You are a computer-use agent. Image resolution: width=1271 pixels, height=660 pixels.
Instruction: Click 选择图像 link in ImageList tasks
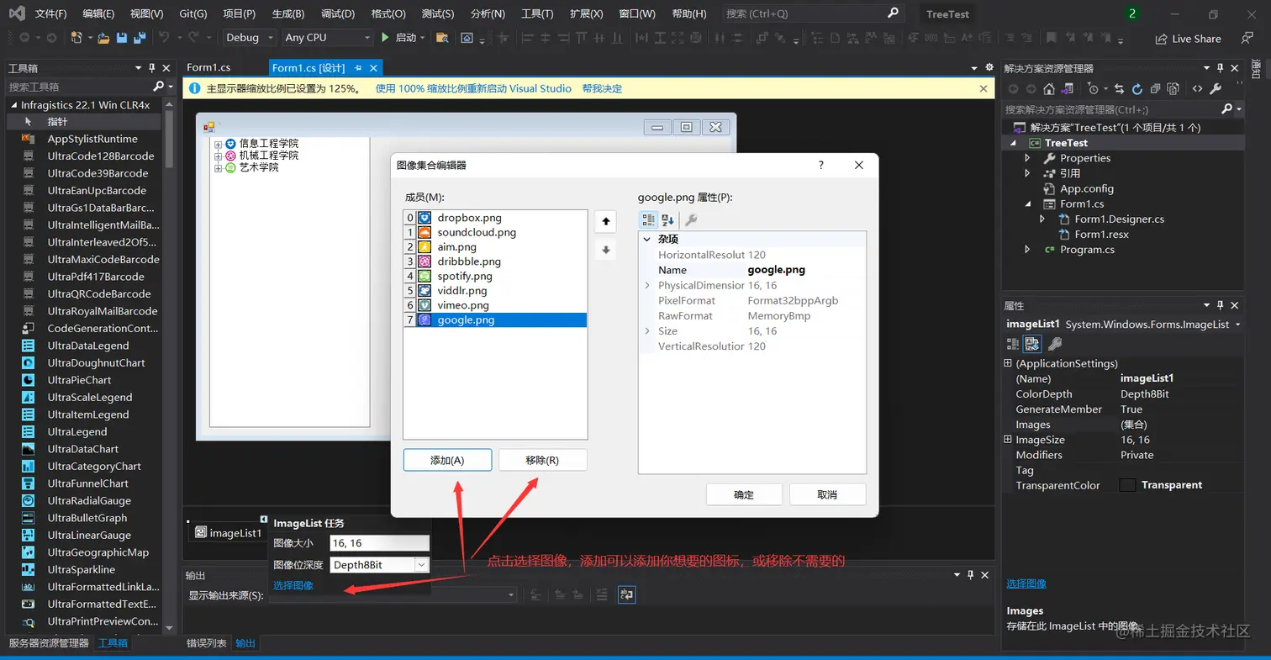293,585
